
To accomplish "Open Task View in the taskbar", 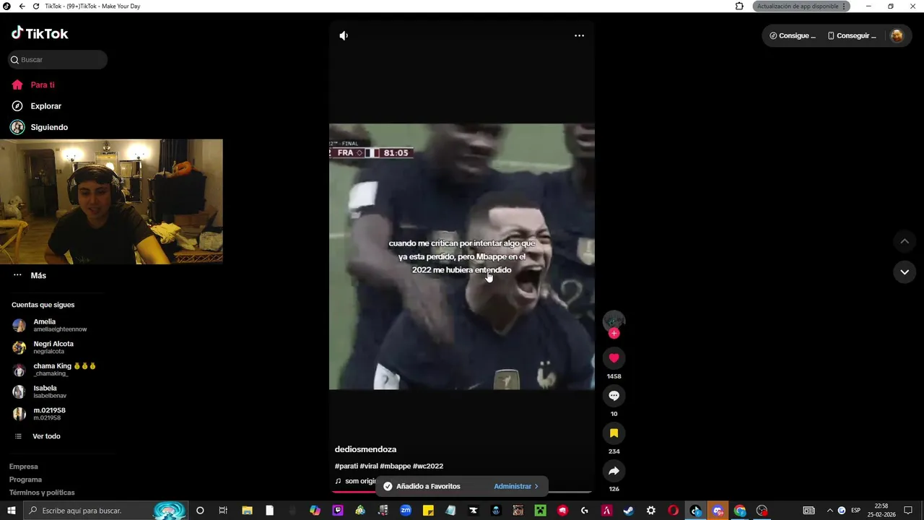I will point(223,511).
